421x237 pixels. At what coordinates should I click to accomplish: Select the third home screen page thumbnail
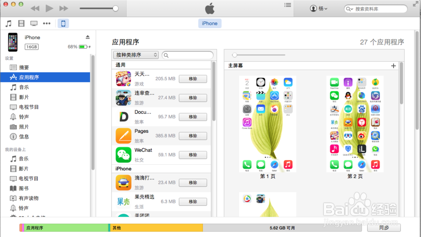pos(268,204)
